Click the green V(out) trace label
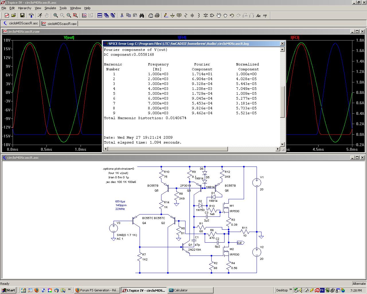 click(69, 37)
